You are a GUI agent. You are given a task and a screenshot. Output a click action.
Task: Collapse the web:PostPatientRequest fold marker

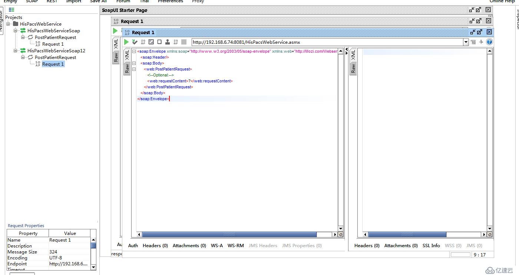click(134, 69)
